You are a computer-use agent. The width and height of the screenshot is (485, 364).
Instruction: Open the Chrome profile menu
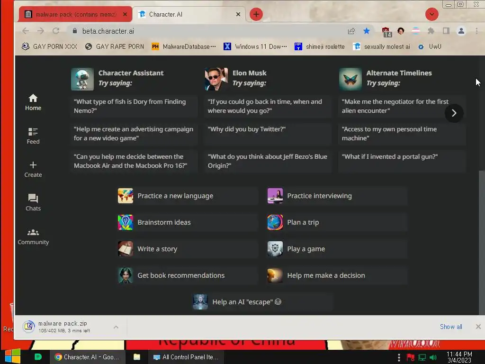click(x=461, y=31)
